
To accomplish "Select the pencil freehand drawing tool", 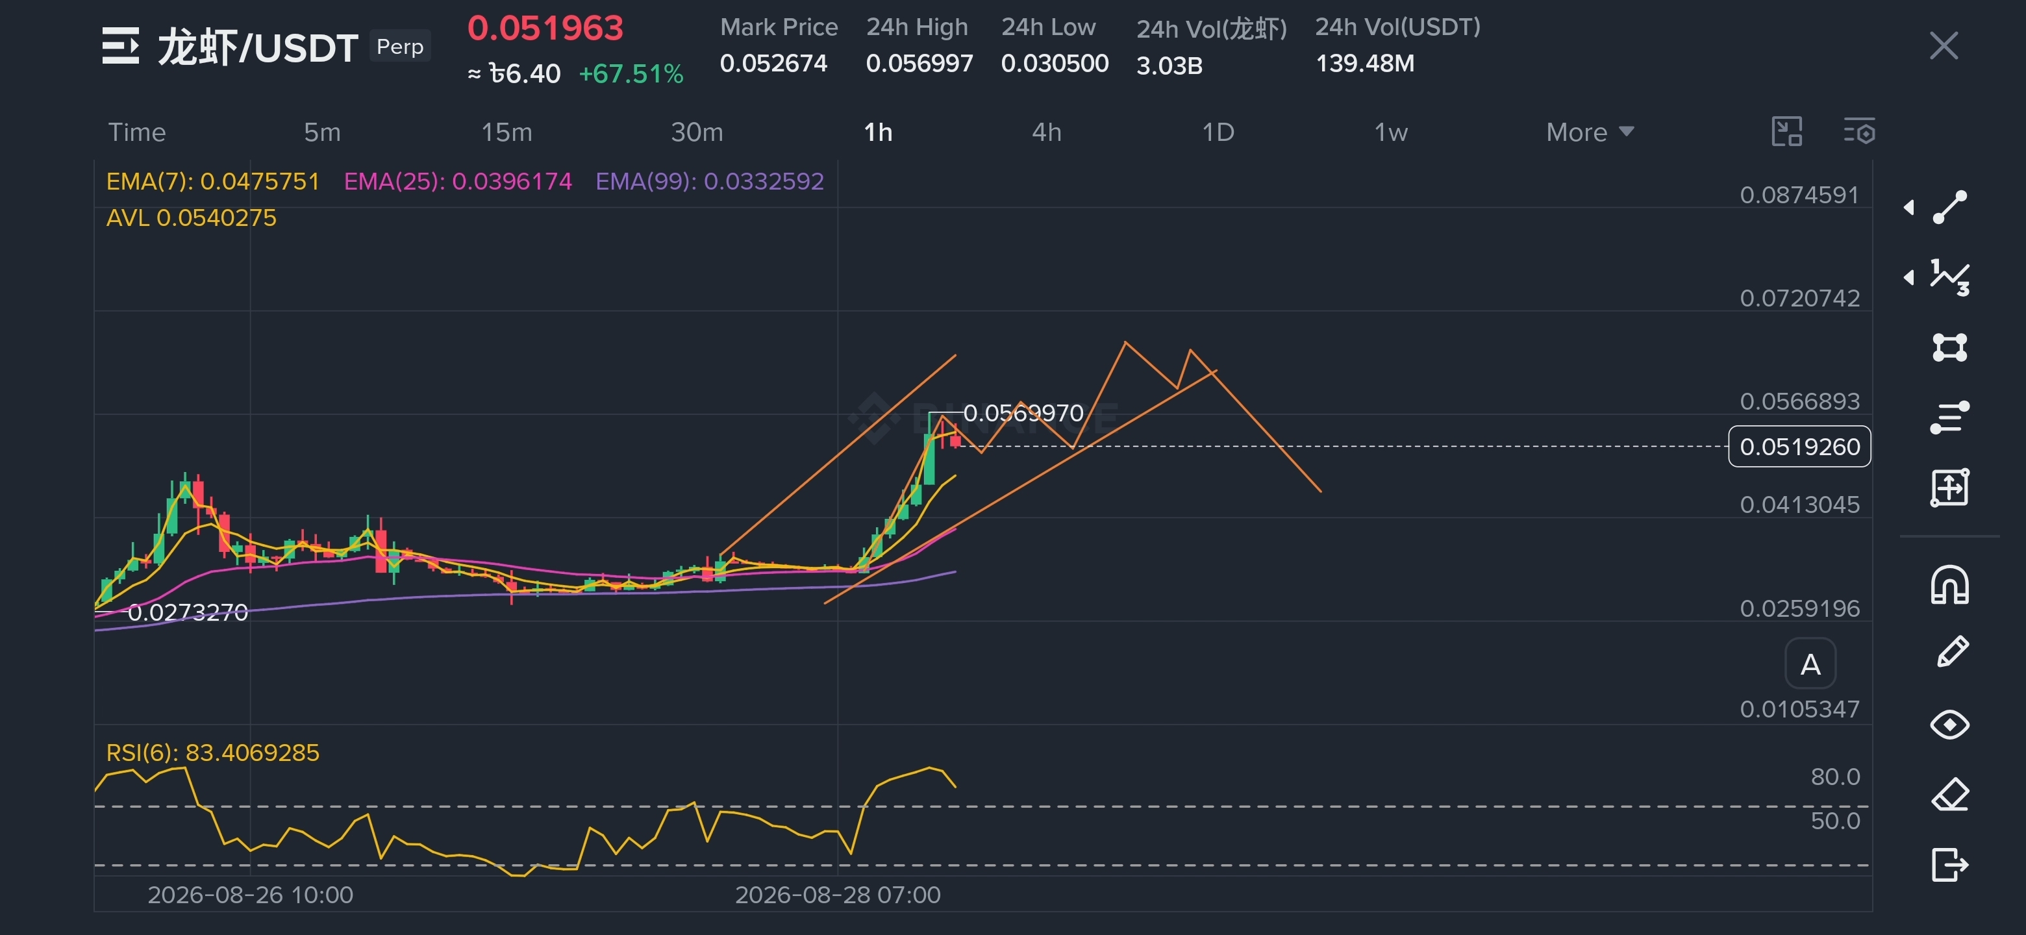I will click(x=1951, y=653).
